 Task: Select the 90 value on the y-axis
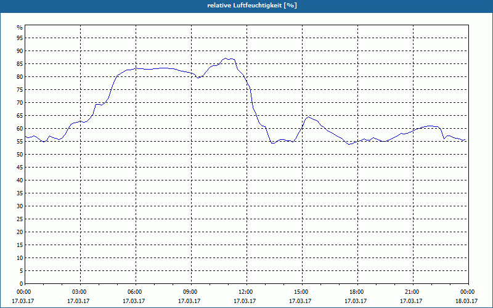tap(20, 51)
